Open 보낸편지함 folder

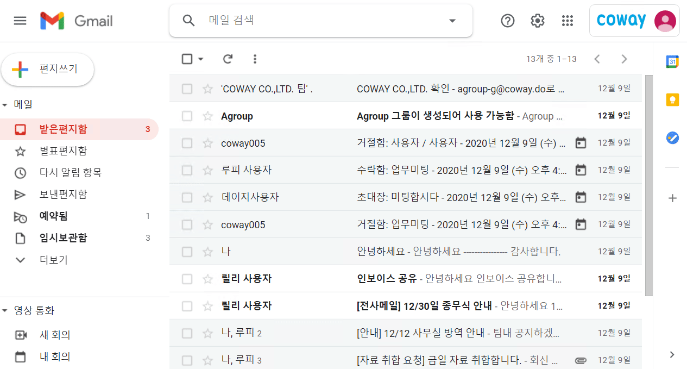coord(79,195)
